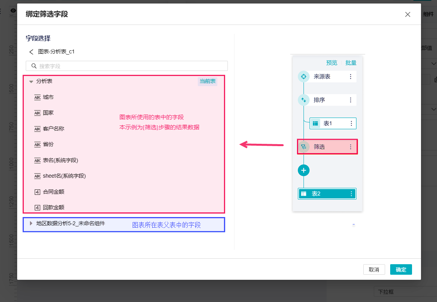
Task: Click the search magnifier icon
Action: pos(34,66)
